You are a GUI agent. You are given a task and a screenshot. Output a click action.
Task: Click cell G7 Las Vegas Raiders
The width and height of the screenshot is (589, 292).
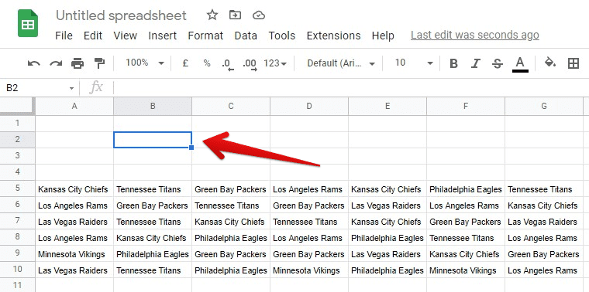tap(544, 222)
